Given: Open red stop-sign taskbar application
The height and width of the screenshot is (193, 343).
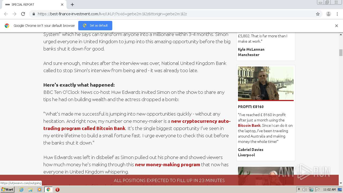Looking at the screenshot, I should pos(57,190).
